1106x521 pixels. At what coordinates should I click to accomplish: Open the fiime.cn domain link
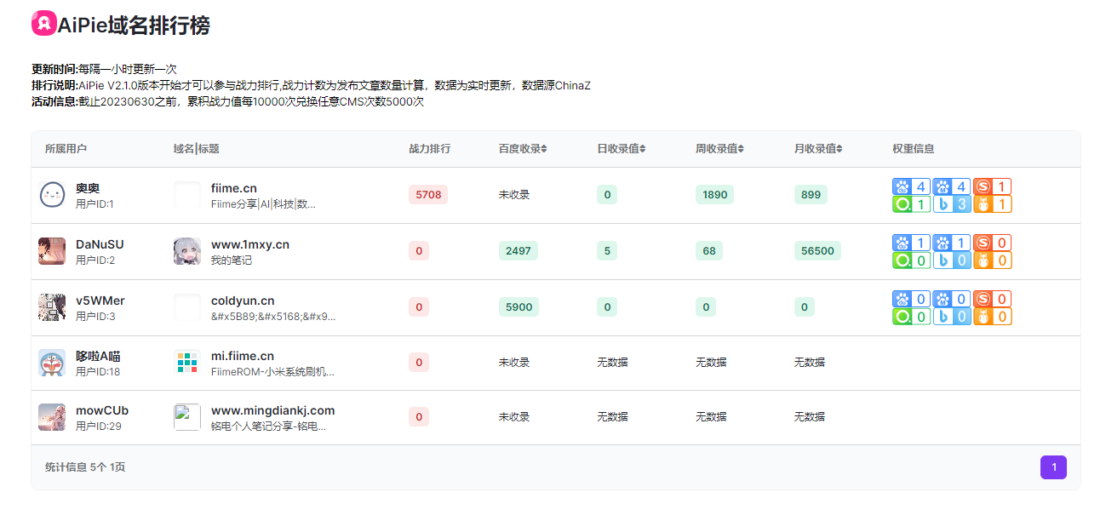tap(234, 188)
